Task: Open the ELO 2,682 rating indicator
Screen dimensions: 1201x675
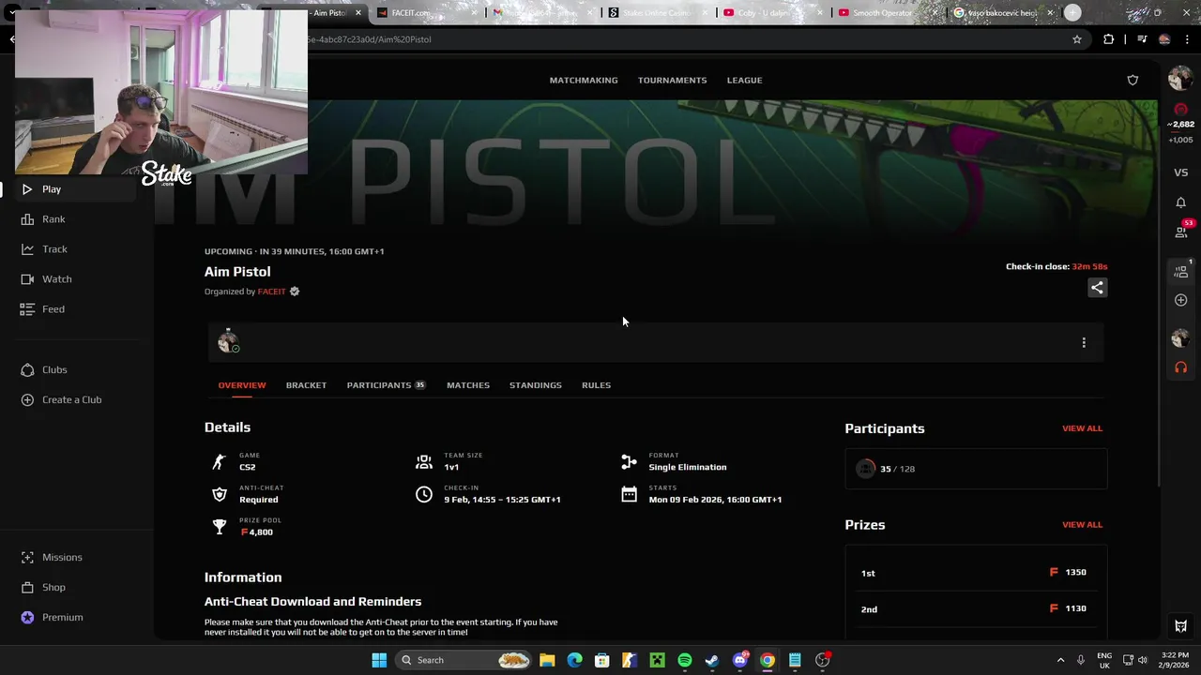Action: [1180, 125]
